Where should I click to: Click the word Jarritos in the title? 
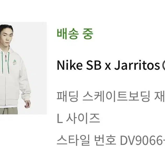(x=137, y=65)
